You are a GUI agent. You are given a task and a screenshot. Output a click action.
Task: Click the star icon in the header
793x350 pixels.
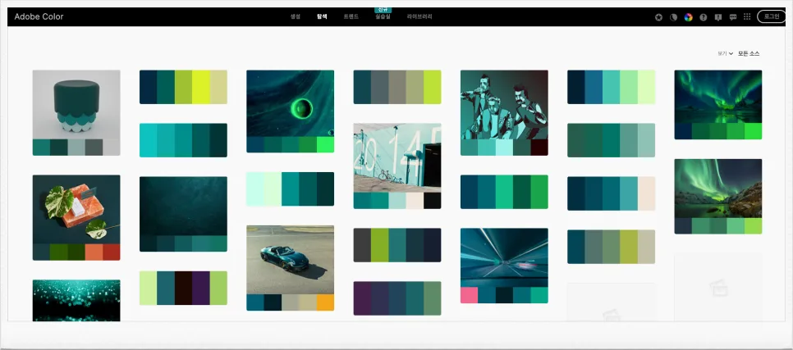point(658,17)
